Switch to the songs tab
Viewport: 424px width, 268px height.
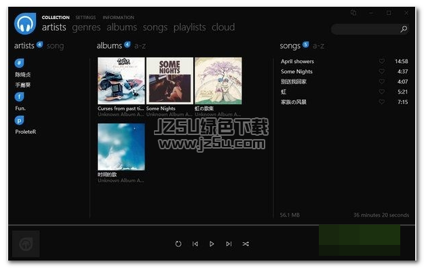point(155,28)
